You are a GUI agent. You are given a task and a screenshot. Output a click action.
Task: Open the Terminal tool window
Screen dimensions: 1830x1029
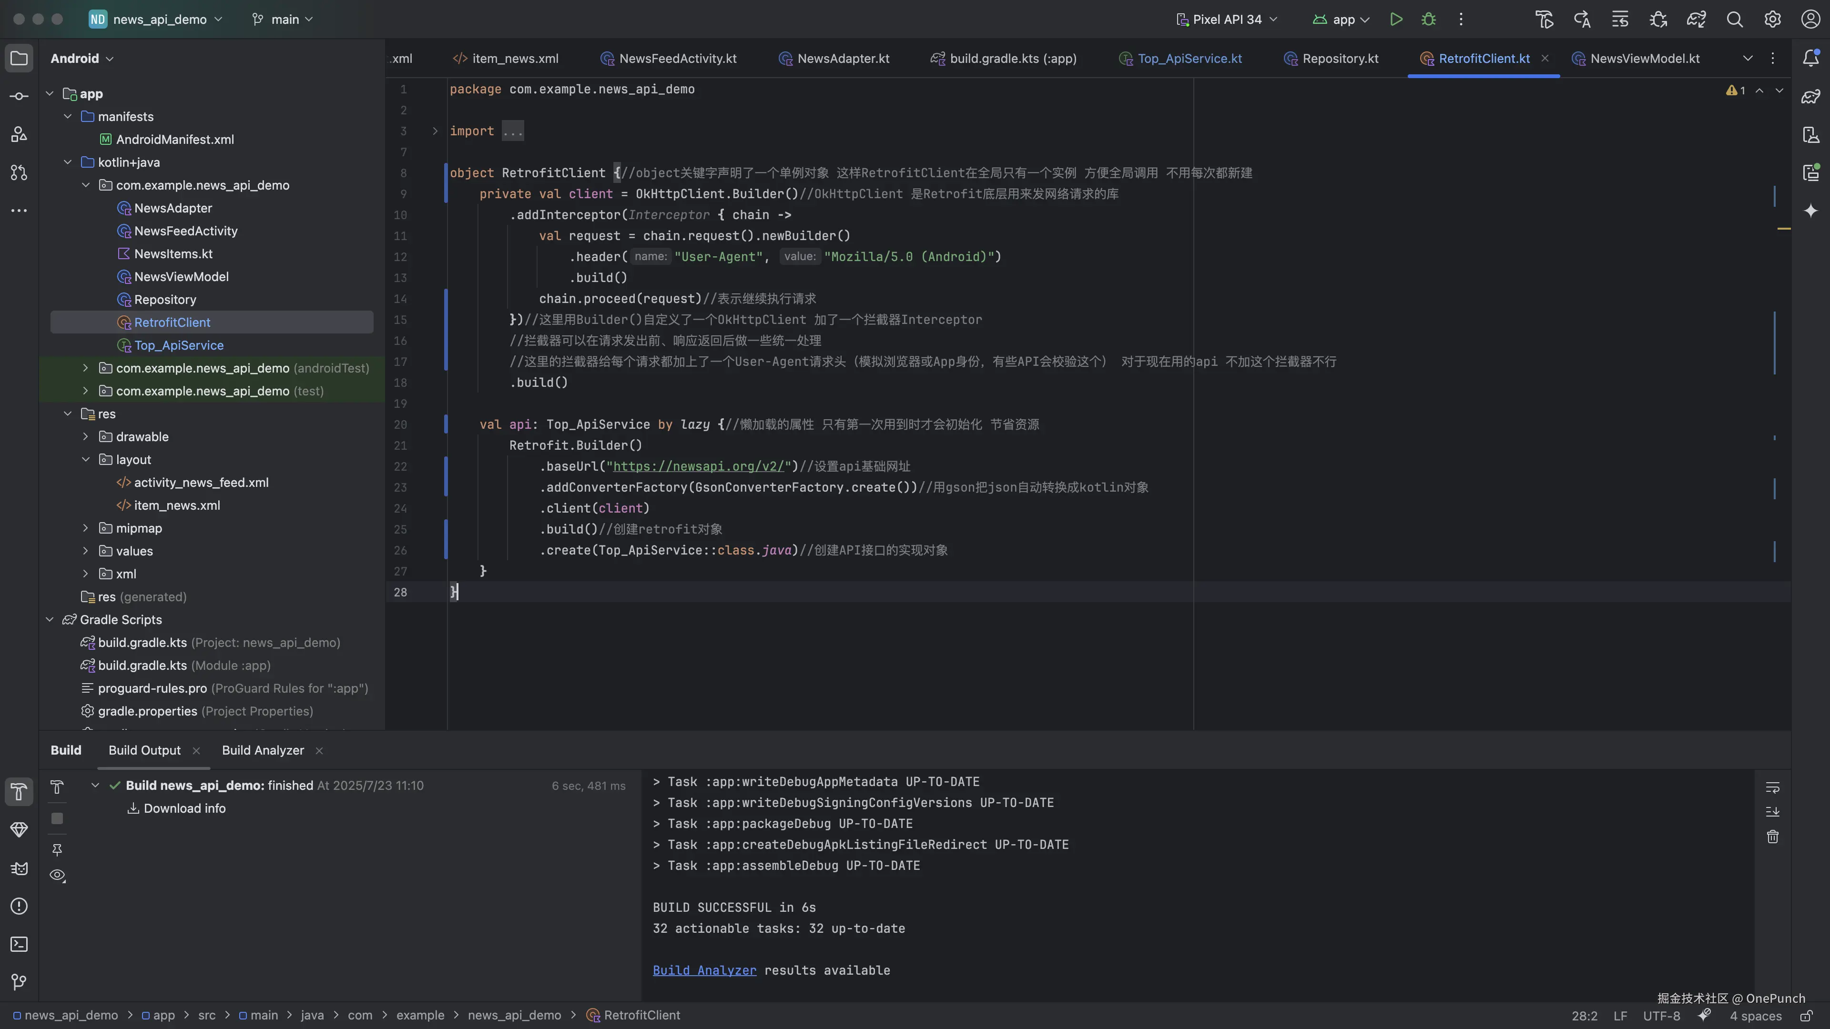[19, 944]
